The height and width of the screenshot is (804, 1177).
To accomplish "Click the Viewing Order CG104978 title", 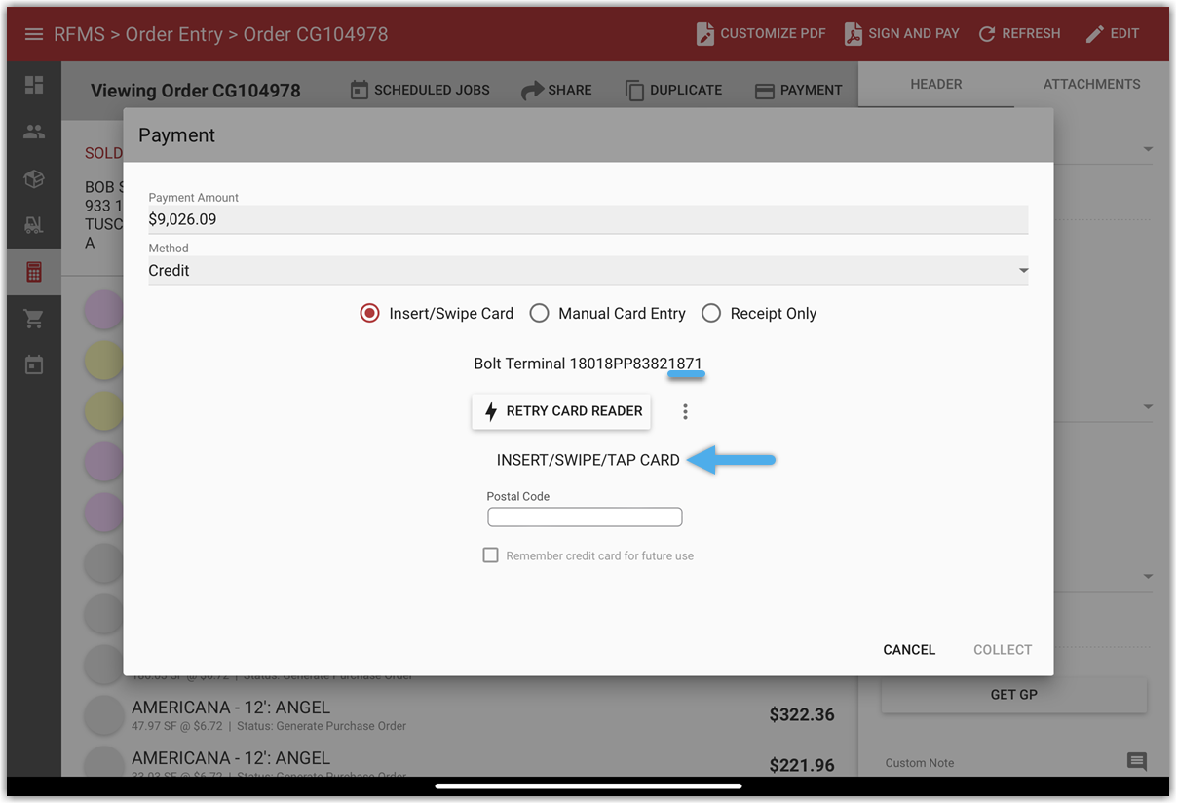I will coord(196,91).
